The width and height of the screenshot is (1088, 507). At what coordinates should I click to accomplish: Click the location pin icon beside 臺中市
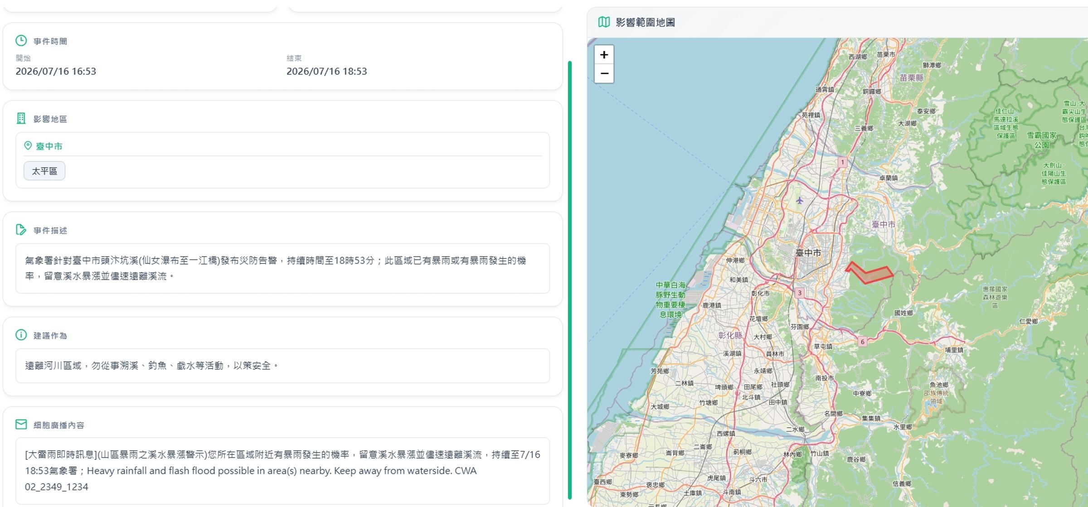[x=28, y=146]
